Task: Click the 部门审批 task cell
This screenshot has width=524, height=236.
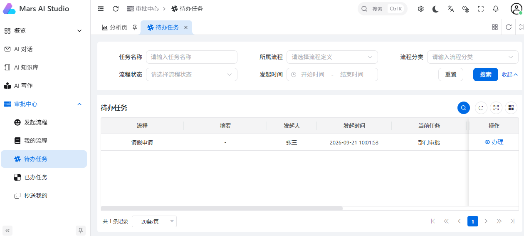Action: pyautogui.click(x=429, y=142)
